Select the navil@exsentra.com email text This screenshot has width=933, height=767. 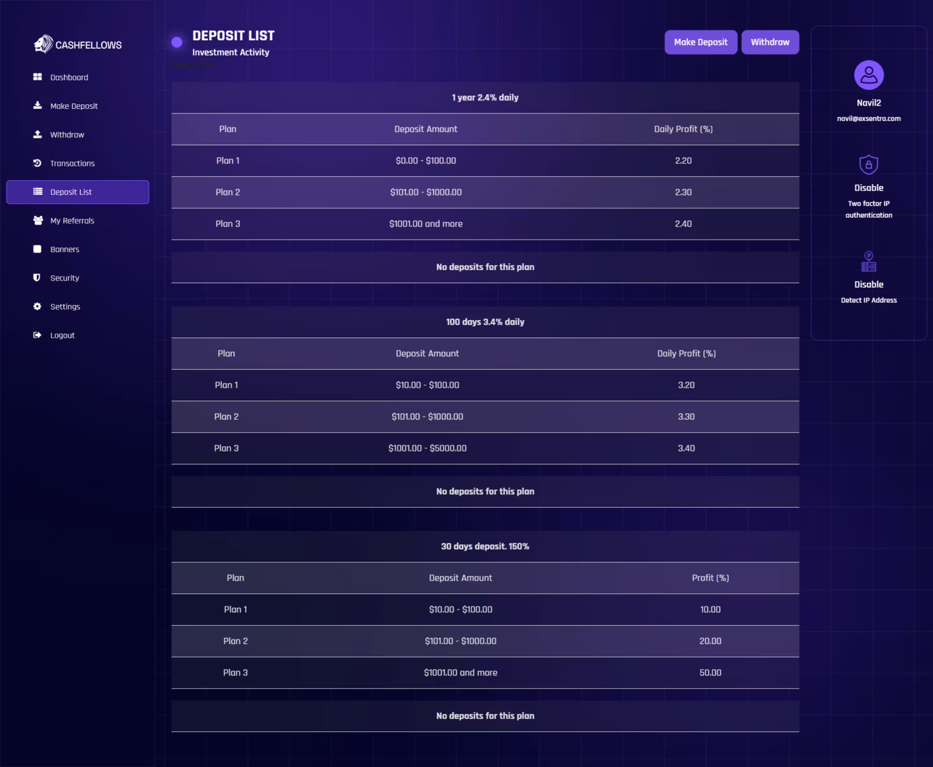868,119
